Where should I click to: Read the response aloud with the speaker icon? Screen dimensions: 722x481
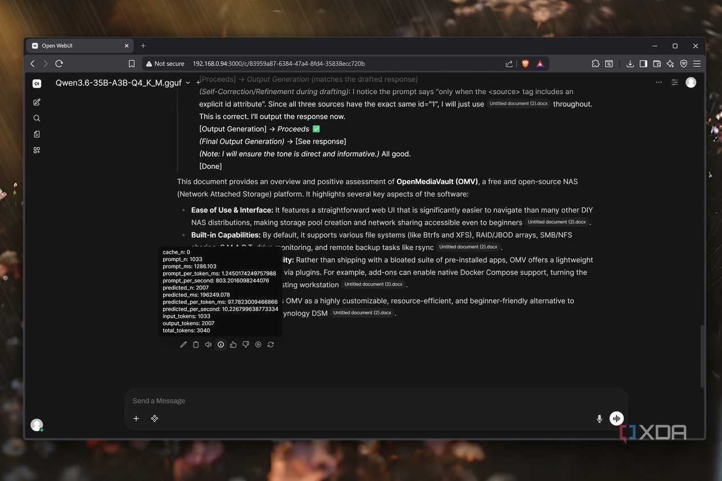pyautogui.click(x=208, y=345)
